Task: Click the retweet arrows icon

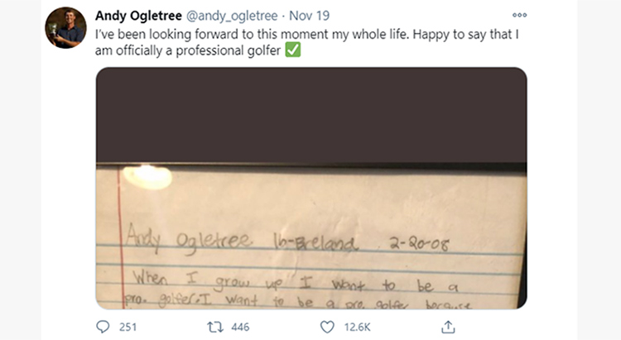Action: pos(215,327)
